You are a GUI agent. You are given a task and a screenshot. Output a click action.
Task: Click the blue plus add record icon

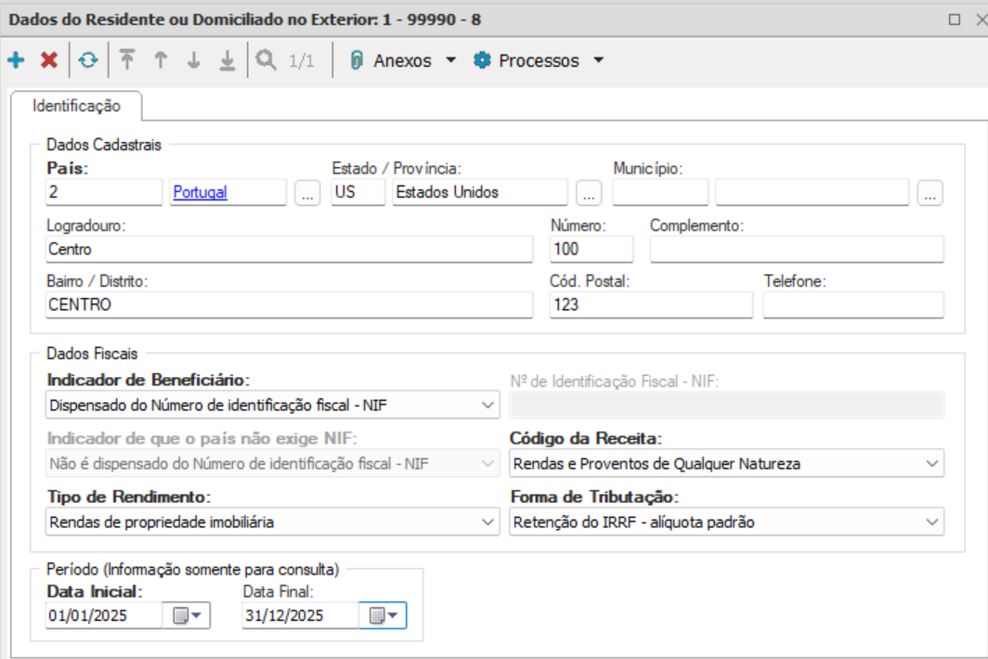tap(16, 61)
